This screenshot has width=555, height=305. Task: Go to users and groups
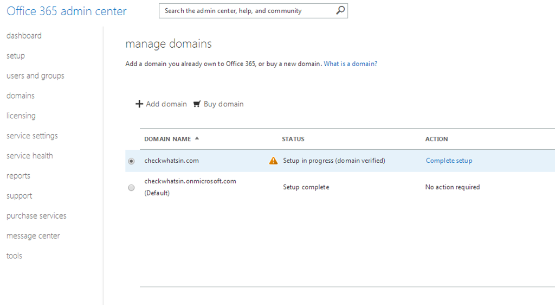click(35, 76)
